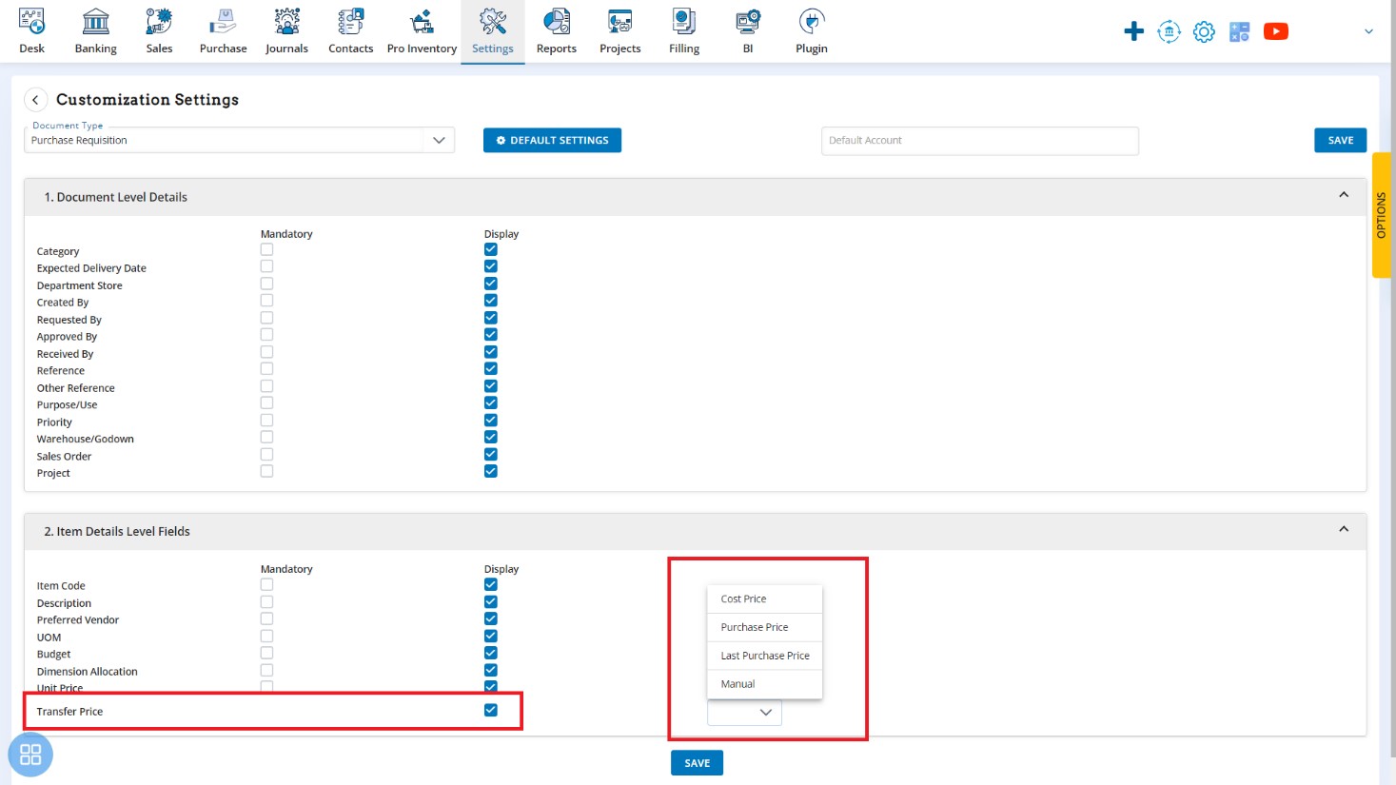
Task: Tick Mandatory checkbox for Item Code
Action: (266, 585)
